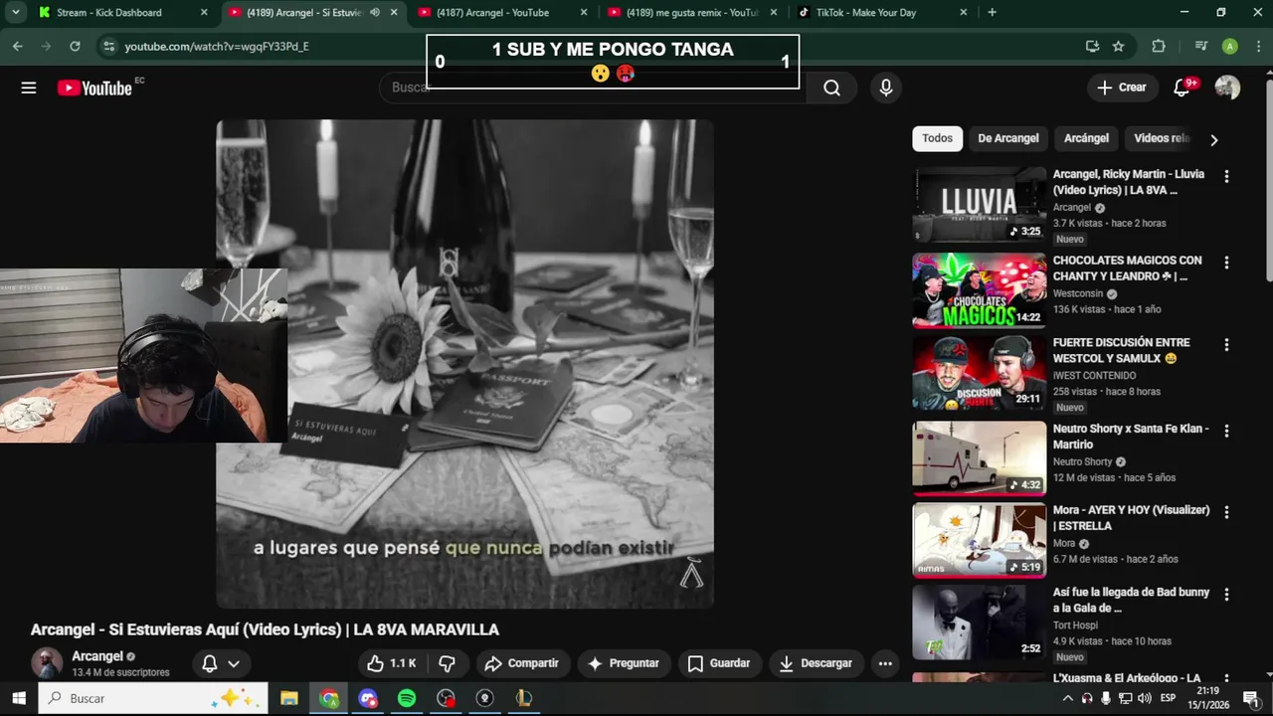Image resolution: width=1273 pixels, height=716 pixels.
Task: Click the YouTube page vertical scrollbar
Action: coord(1267,179)
